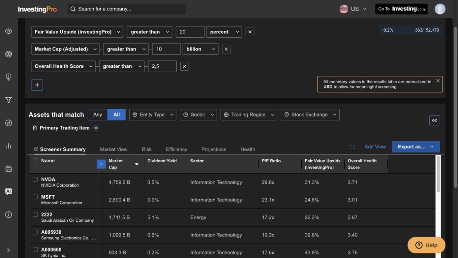The height and width of the screenshot is (258, 458).
Task: Dismiss the USD normalization notice
Action: [x=438, y=81]
